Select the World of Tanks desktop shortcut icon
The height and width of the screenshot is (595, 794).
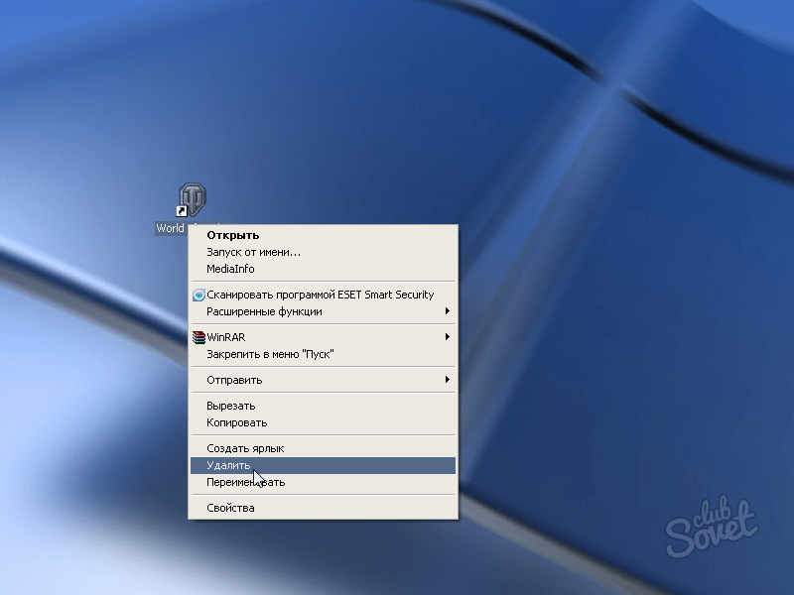191,201
